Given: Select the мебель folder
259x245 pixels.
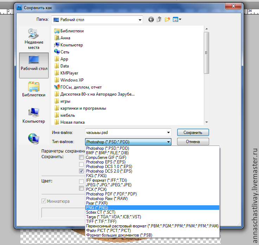Looking at the screenshot, I should click(x=65, y=115).
